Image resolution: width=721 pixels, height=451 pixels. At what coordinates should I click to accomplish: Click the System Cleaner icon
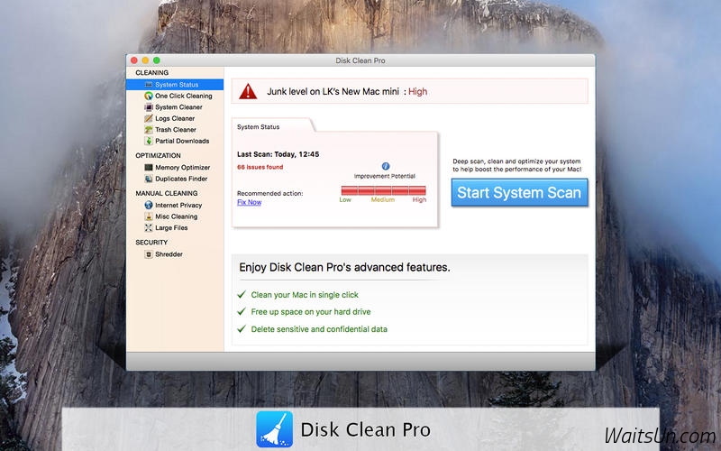[149, 107]
